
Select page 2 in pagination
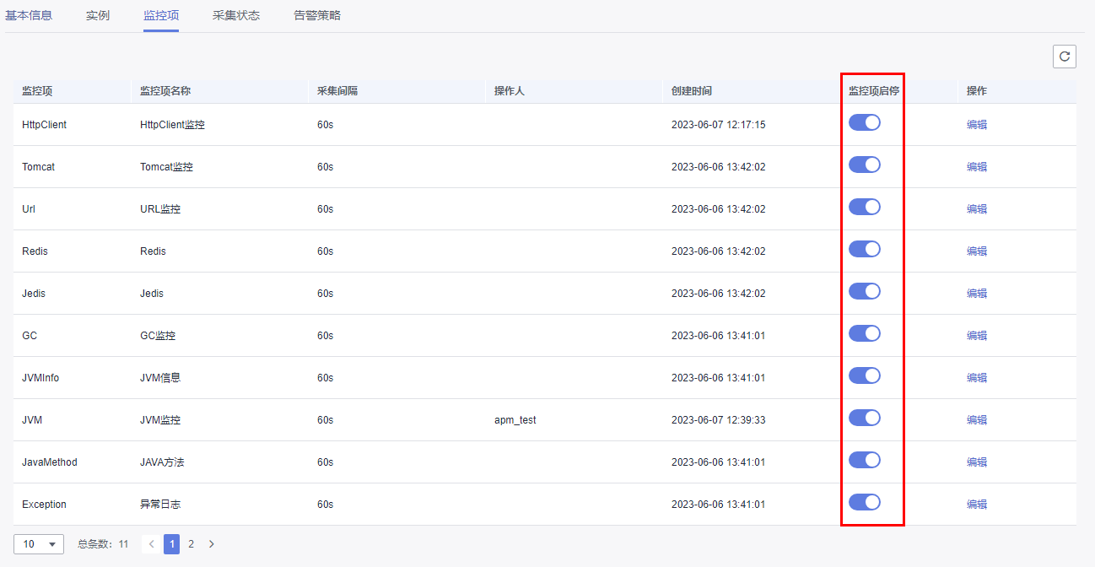[x=191, y=544]
